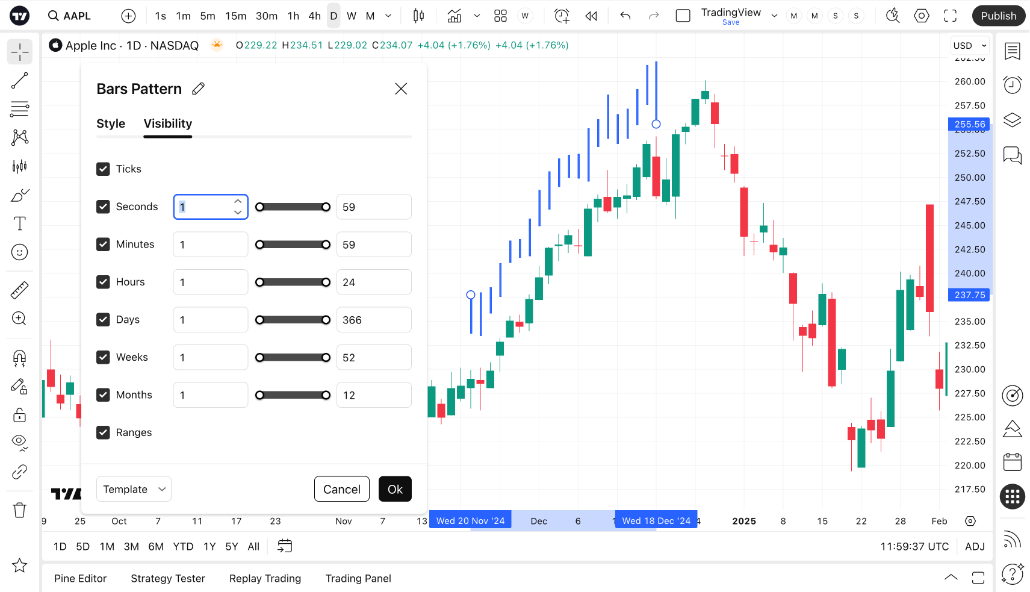Screen dimensions: 1030x592
Task: Open the pattern drawing tools
Action: click(x=19, y=137)
